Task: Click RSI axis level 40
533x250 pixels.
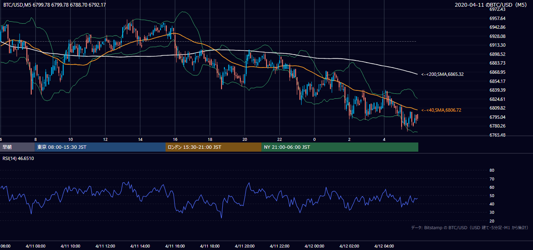Action: tap(492, 204)
